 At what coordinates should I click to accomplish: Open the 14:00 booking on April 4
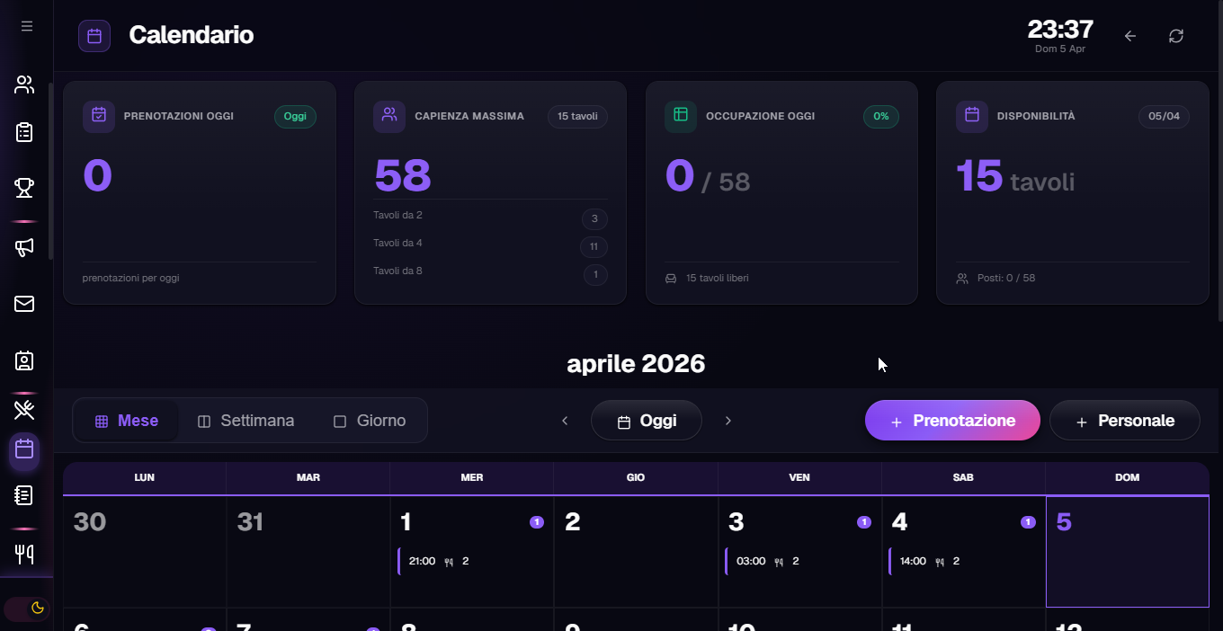pos(962,561)
